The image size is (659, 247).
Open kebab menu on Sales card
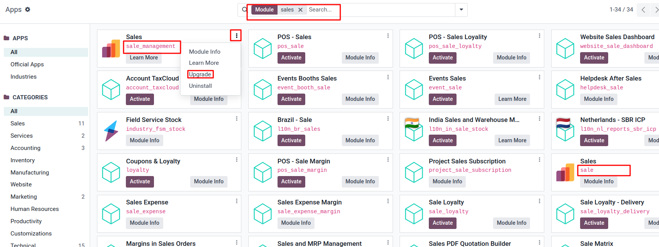pyautogui.click(x=236, y=36)
